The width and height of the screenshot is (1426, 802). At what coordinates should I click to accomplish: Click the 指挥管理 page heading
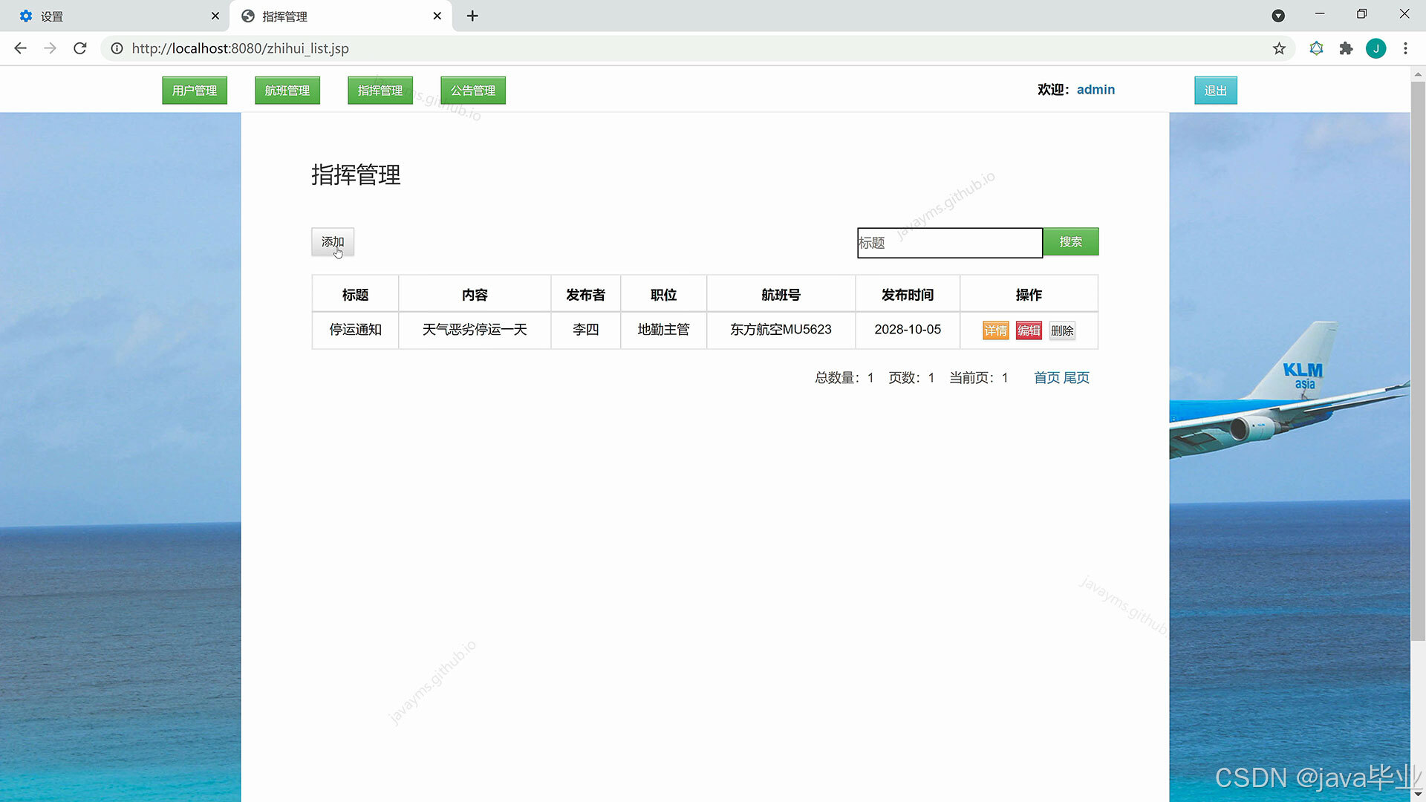click(x=356, y=175)
